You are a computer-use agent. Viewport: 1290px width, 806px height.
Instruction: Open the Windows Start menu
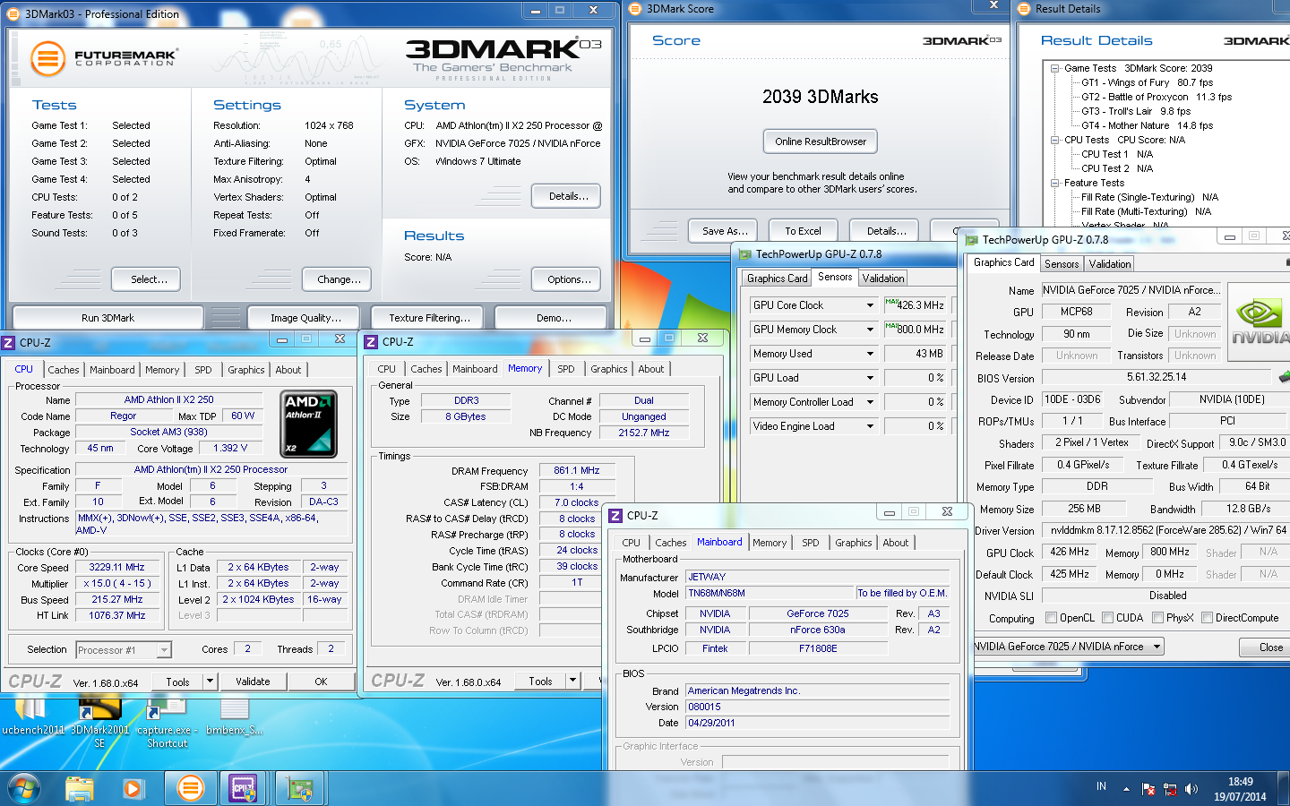click(x=24, y=789)
